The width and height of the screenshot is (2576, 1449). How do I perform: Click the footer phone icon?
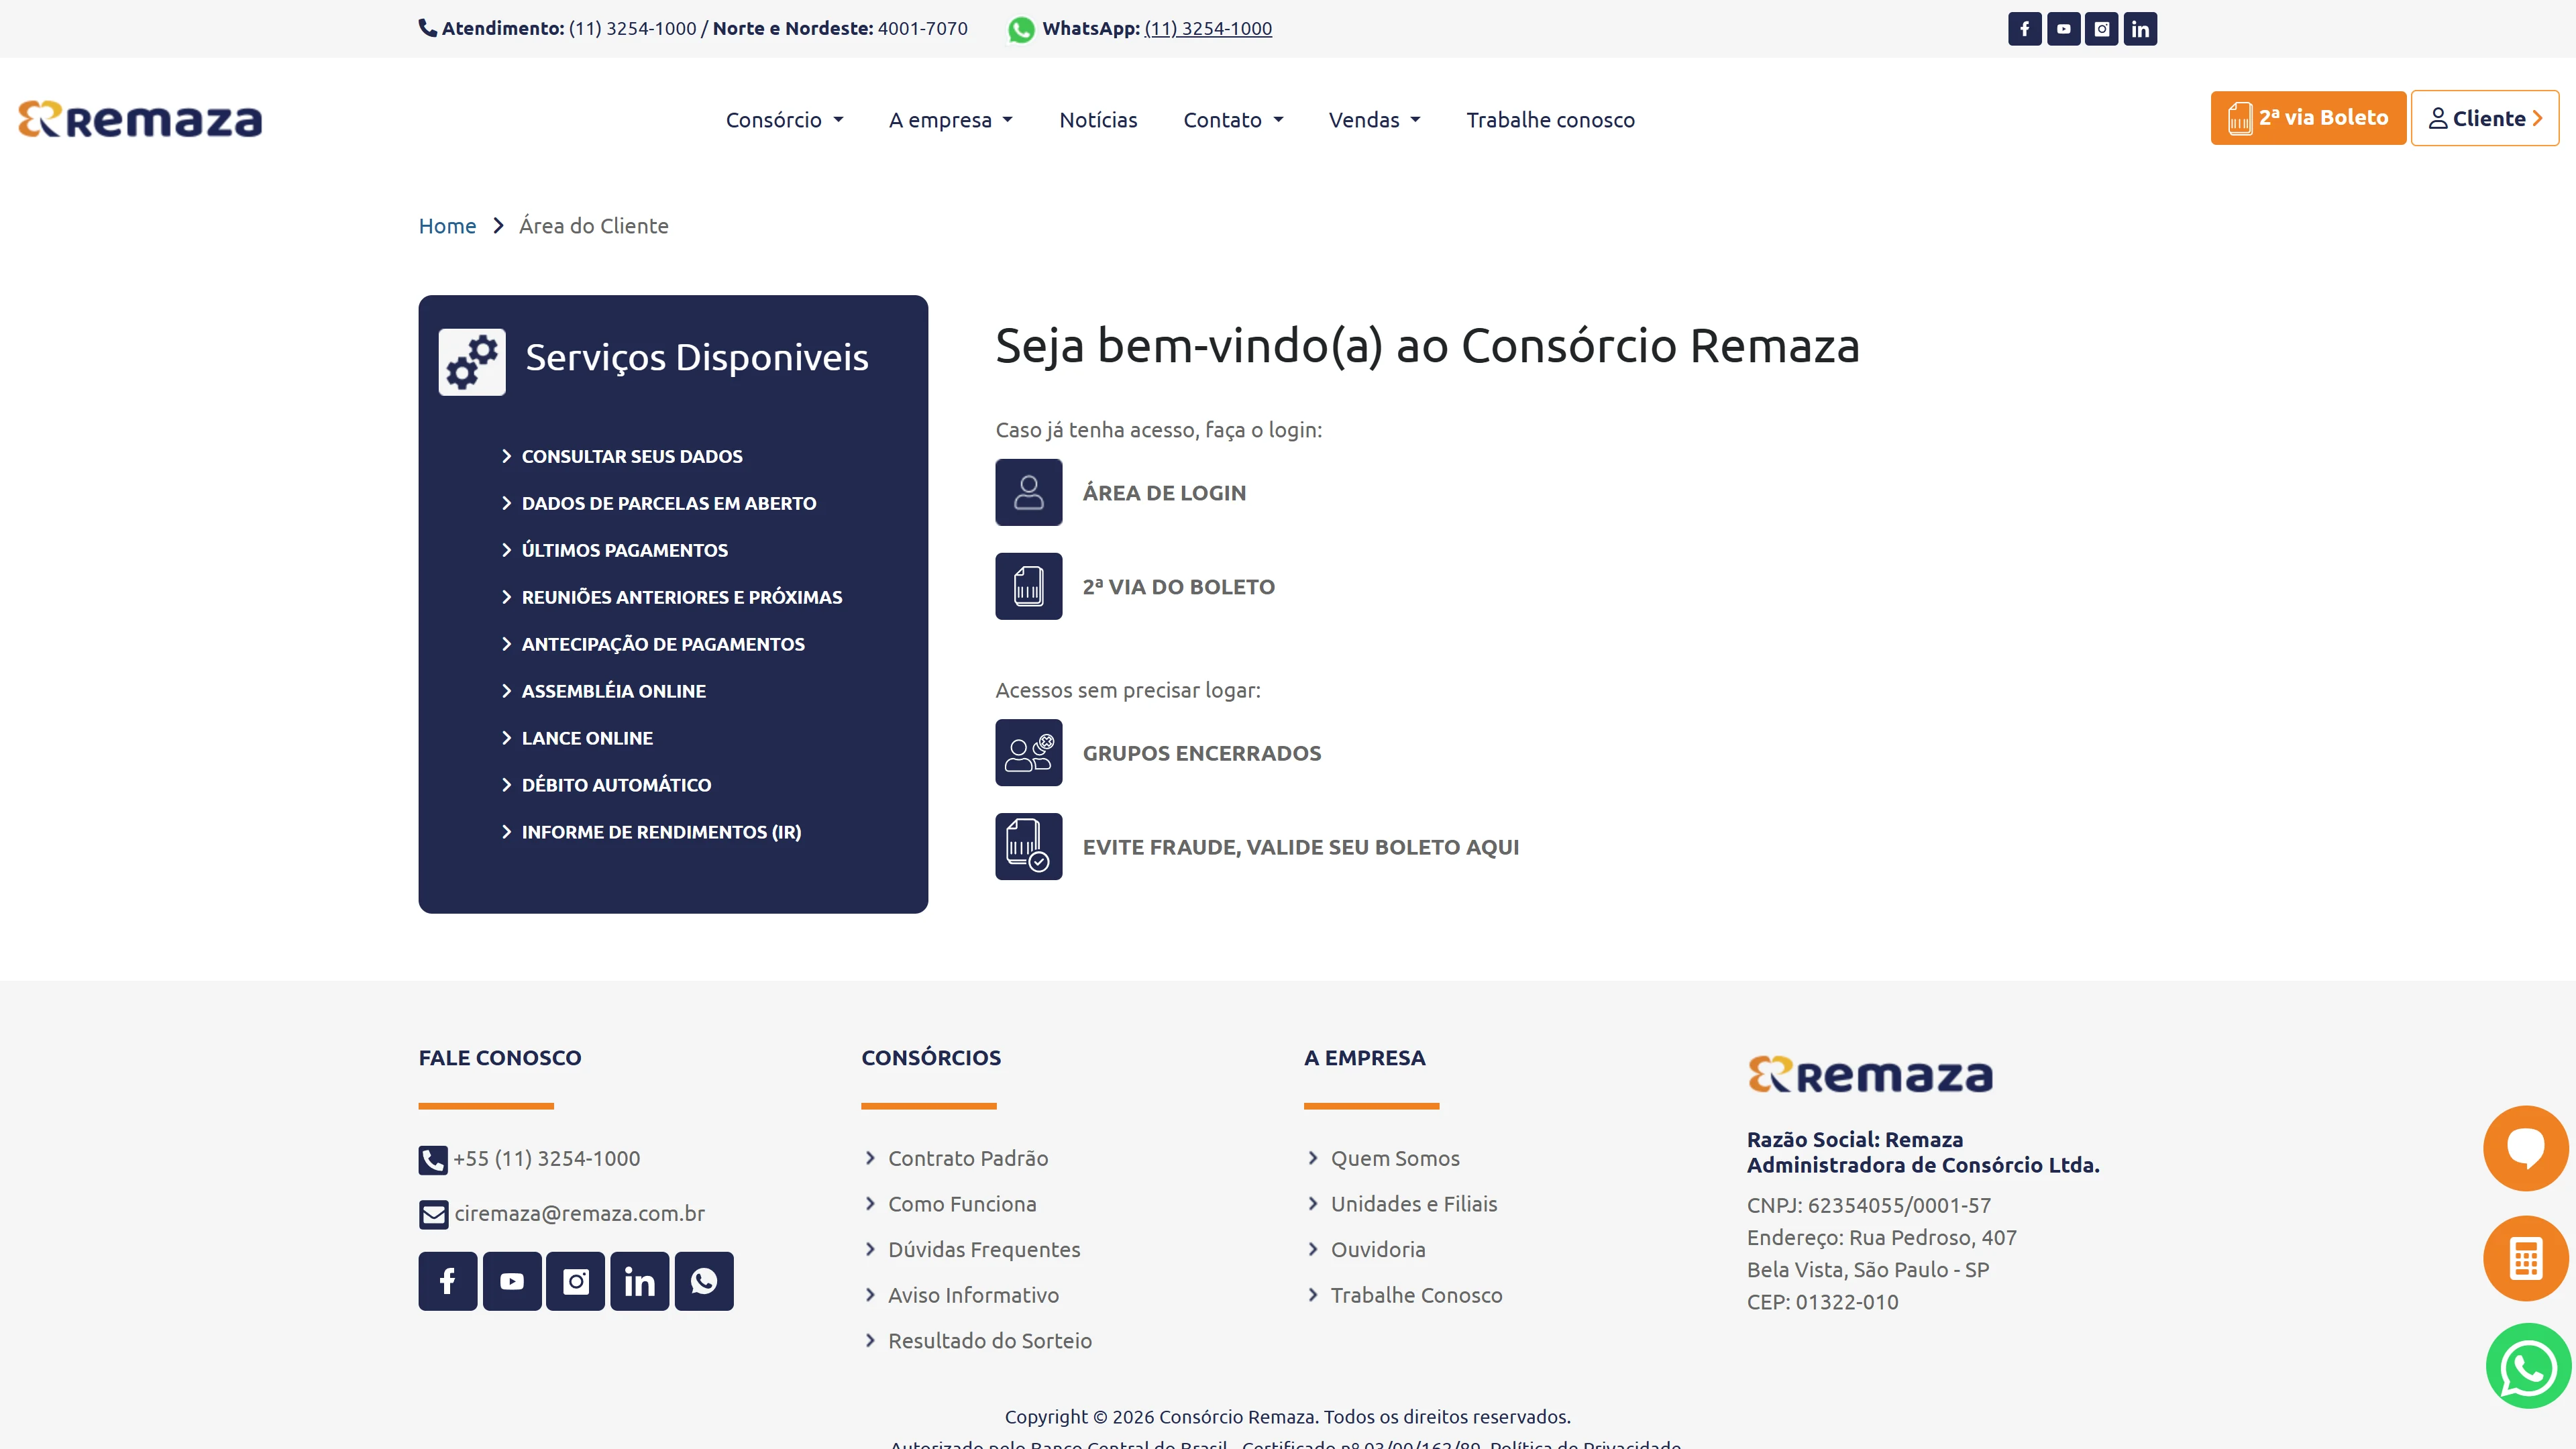coord(433,1160)
